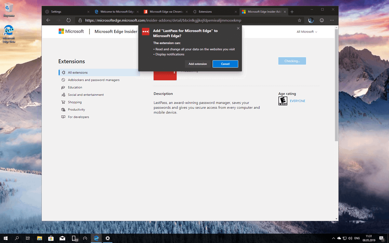Open the taskbar clock and date
Screen dimensions: 389x243
[x=369, y=238]
